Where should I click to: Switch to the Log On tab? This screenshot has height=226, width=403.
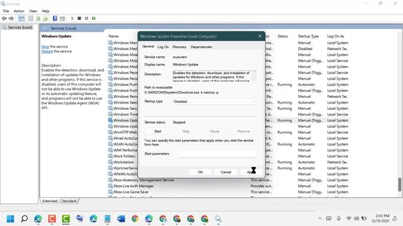pos(163,47)
